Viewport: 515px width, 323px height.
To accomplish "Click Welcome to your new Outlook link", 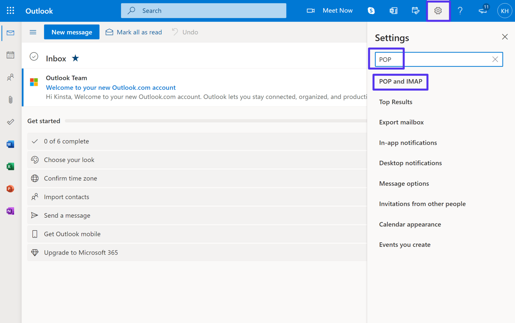I will tap(111, 87).
